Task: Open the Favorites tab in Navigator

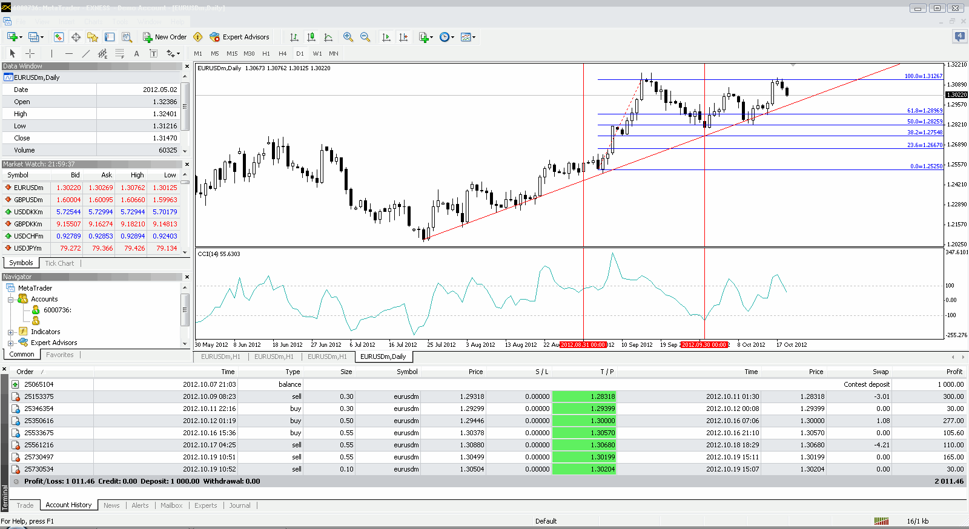Action: tap(60, 355)
